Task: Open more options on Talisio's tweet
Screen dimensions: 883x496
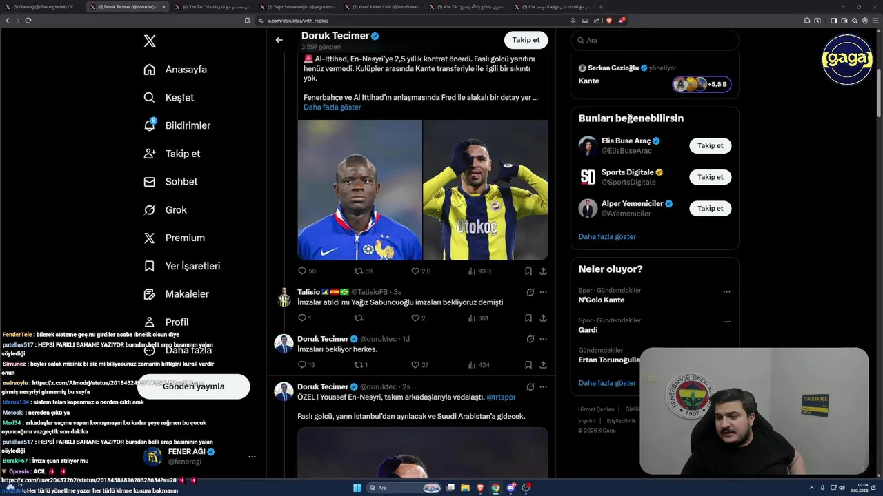Action: 543,292
